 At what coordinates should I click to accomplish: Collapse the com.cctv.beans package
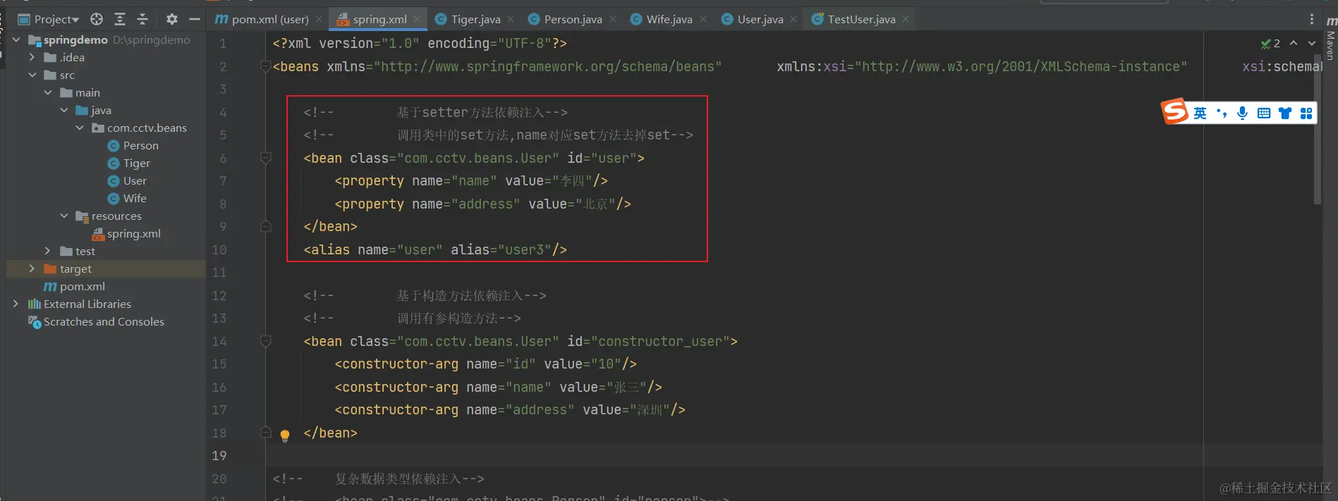coord(80,128)
